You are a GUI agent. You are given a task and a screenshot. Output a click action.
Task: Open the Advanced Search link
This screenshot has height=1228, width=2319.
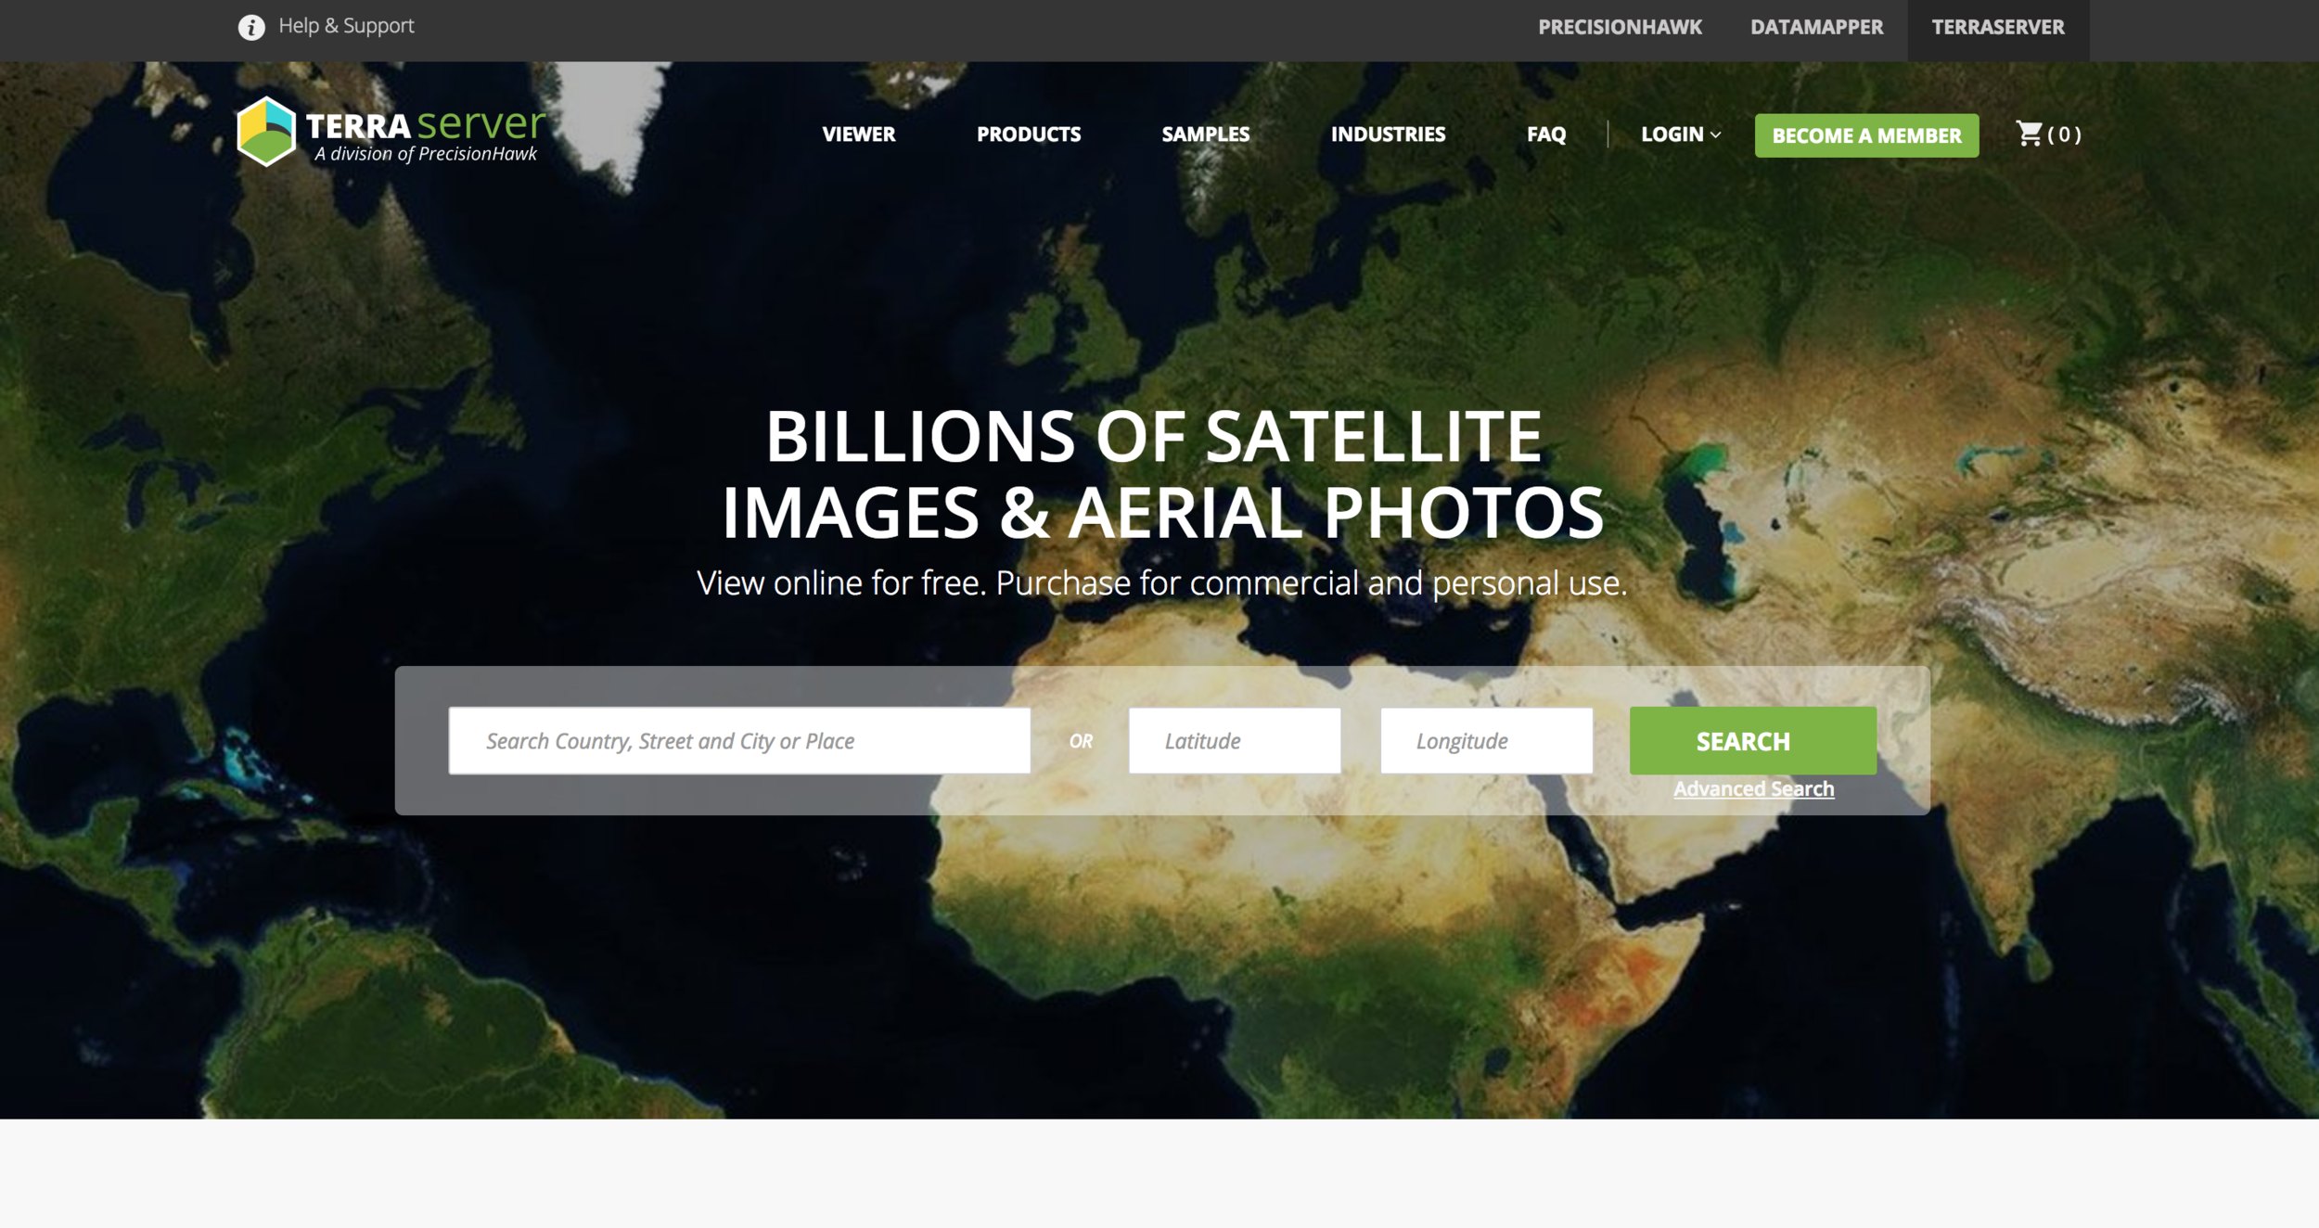(x=1753, y=788)
